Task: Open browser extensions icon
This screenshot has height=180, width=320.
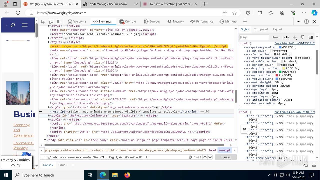Action: [x=248, y=13]
